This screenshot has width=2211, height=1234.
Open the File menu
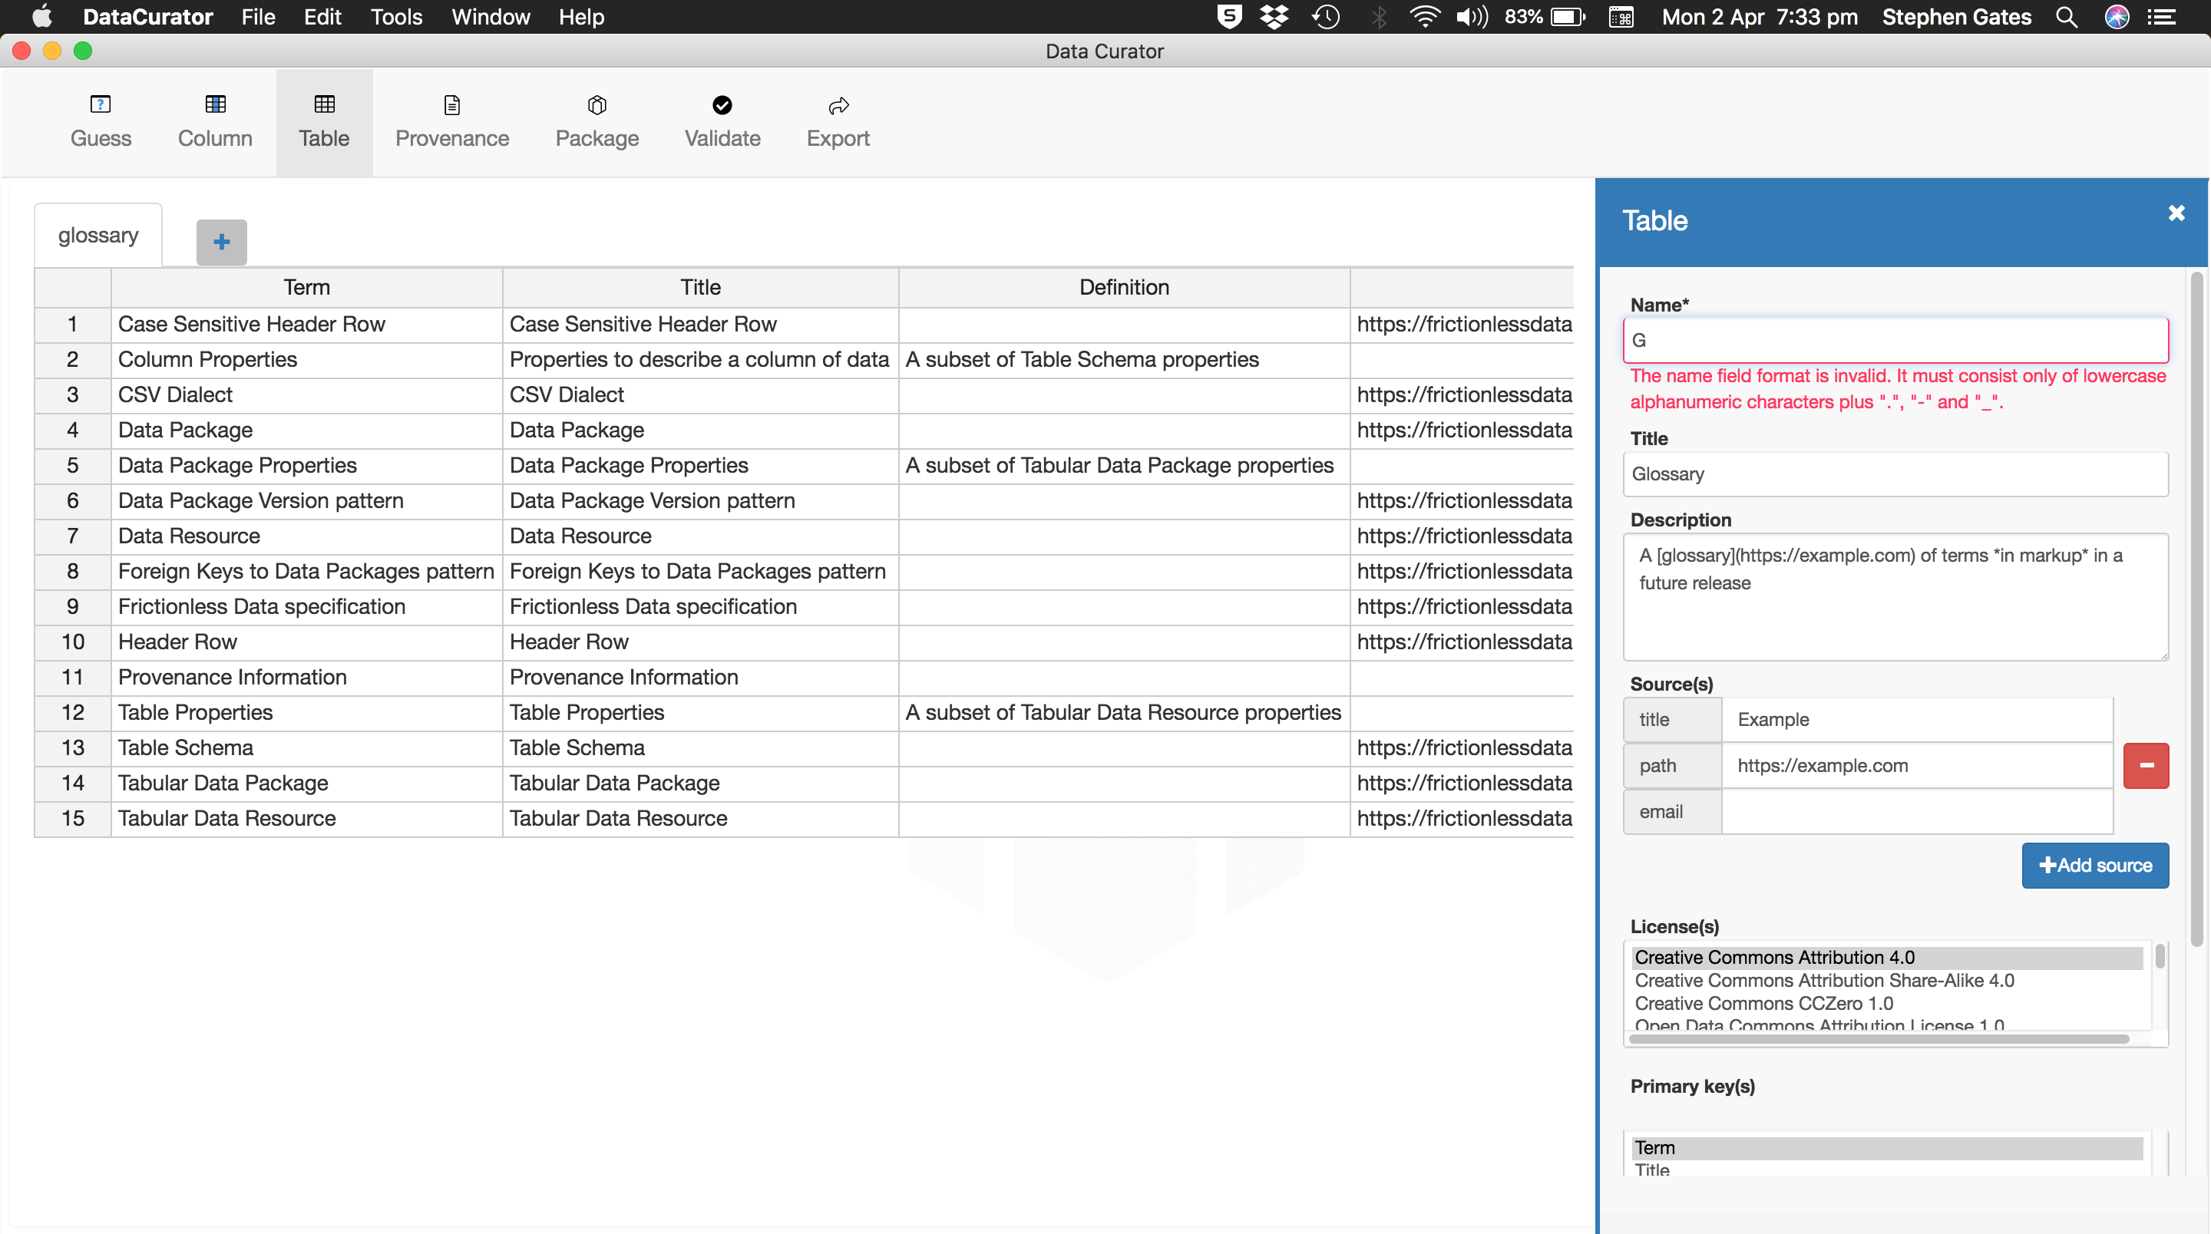pos(257,17)
